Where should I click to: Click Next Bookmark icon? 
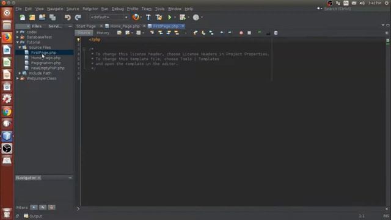[203, 32]
